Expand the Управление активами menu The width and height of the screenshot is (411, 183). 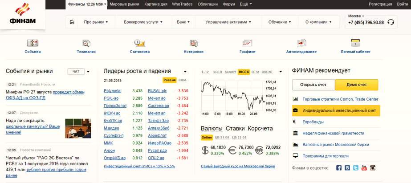[228, 22]
